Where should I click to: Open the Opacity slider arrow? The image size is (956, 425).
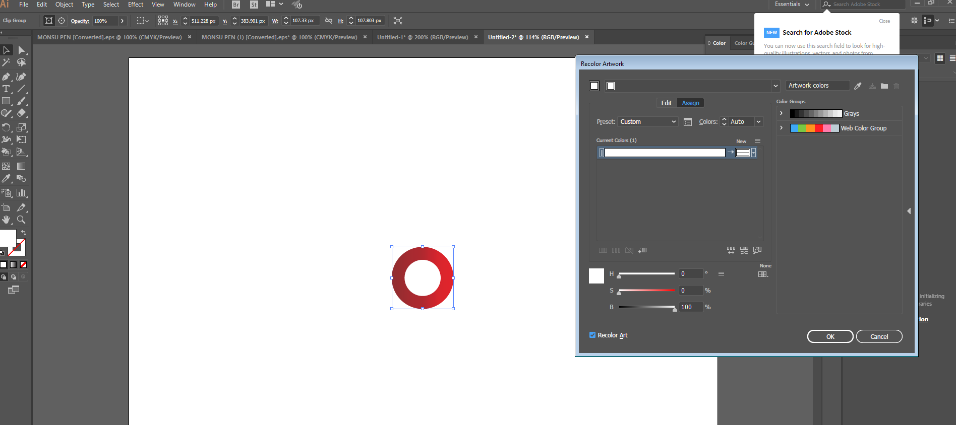[x=122, y=21]
